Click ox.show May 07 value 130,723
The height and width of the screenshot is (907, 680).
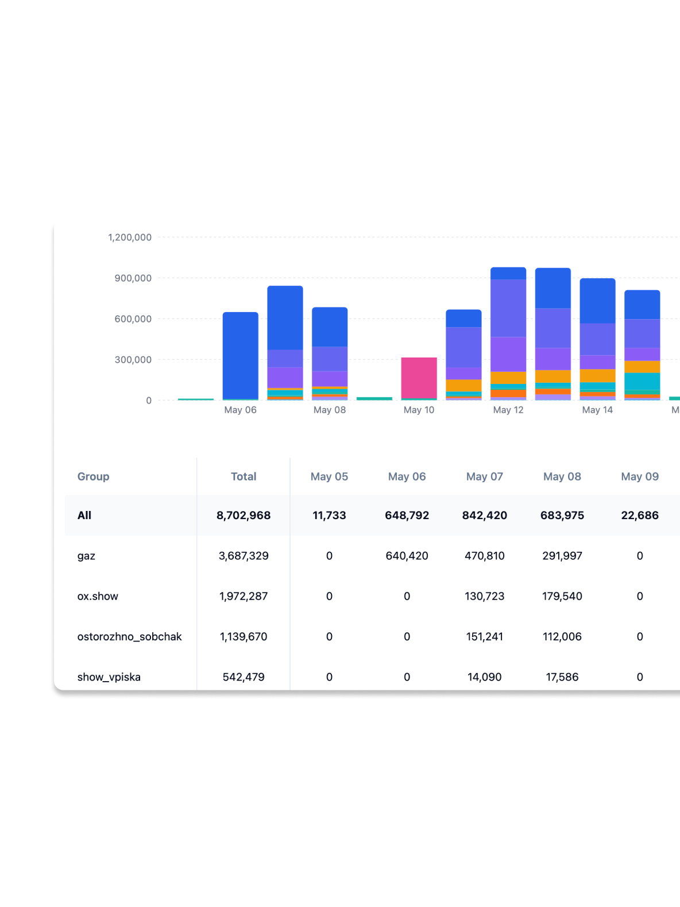coord(484,596)
